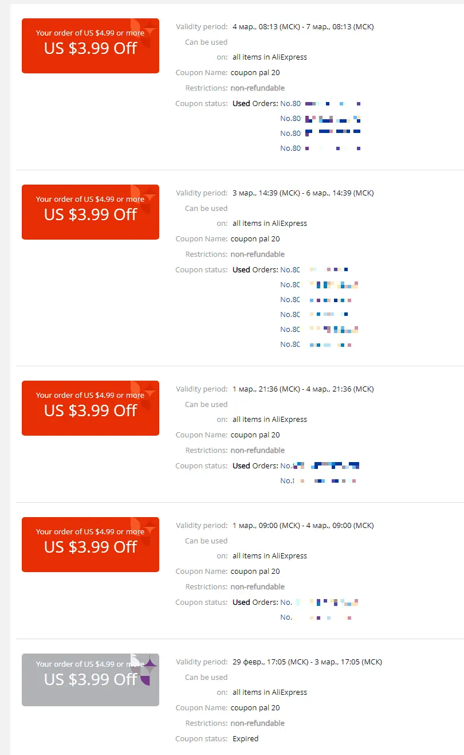Open last order number of the 4 мар. coupon

tap(320, 148)
